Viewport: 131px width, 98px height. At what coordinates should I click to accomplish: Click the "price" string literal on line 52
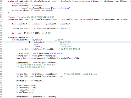[72, 58]
